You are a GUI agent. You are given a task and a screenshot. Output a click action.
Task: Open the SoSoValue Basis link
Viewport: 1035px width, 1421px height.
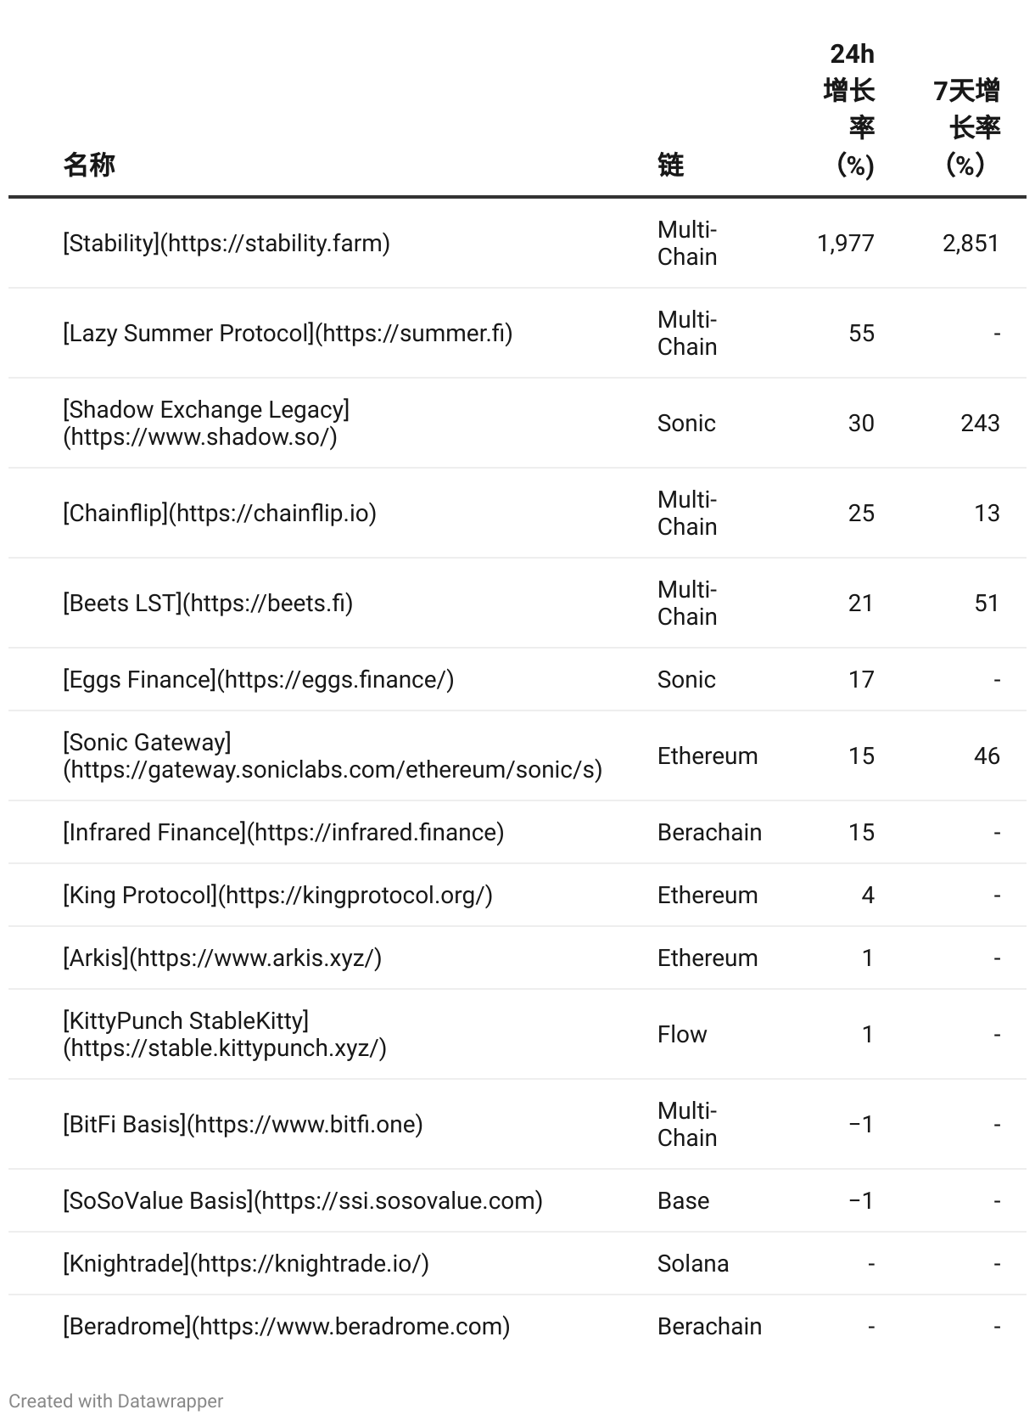(x=303, y=1201)
